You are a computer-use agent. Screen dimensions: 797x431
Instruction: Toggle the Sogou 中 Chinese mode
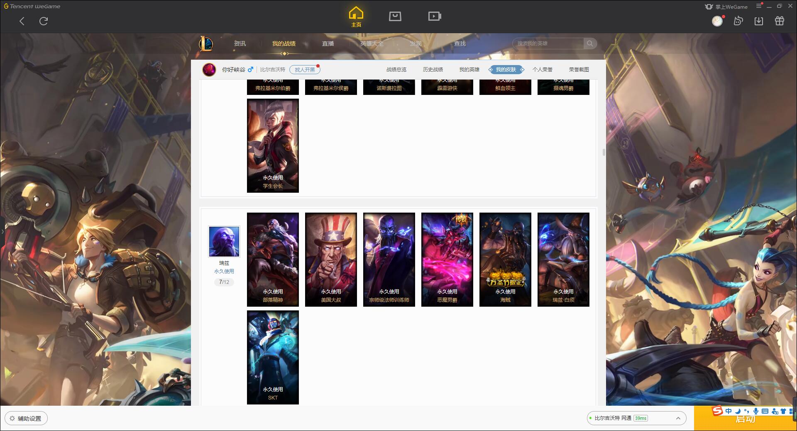[x=729, y=411]
